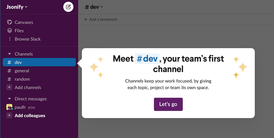Click the plus icon on bookmark bar

coord(85,19)
